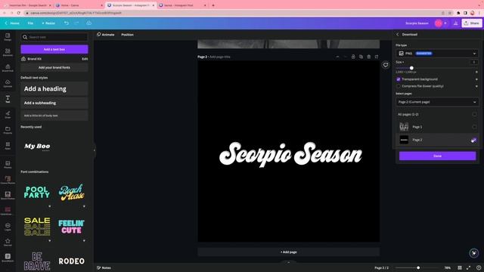Open the grid view icon in bottom bar
Image resolution: width=484 pixels, height=272 pixels.
pyautogui.click(x=460, y=267)
